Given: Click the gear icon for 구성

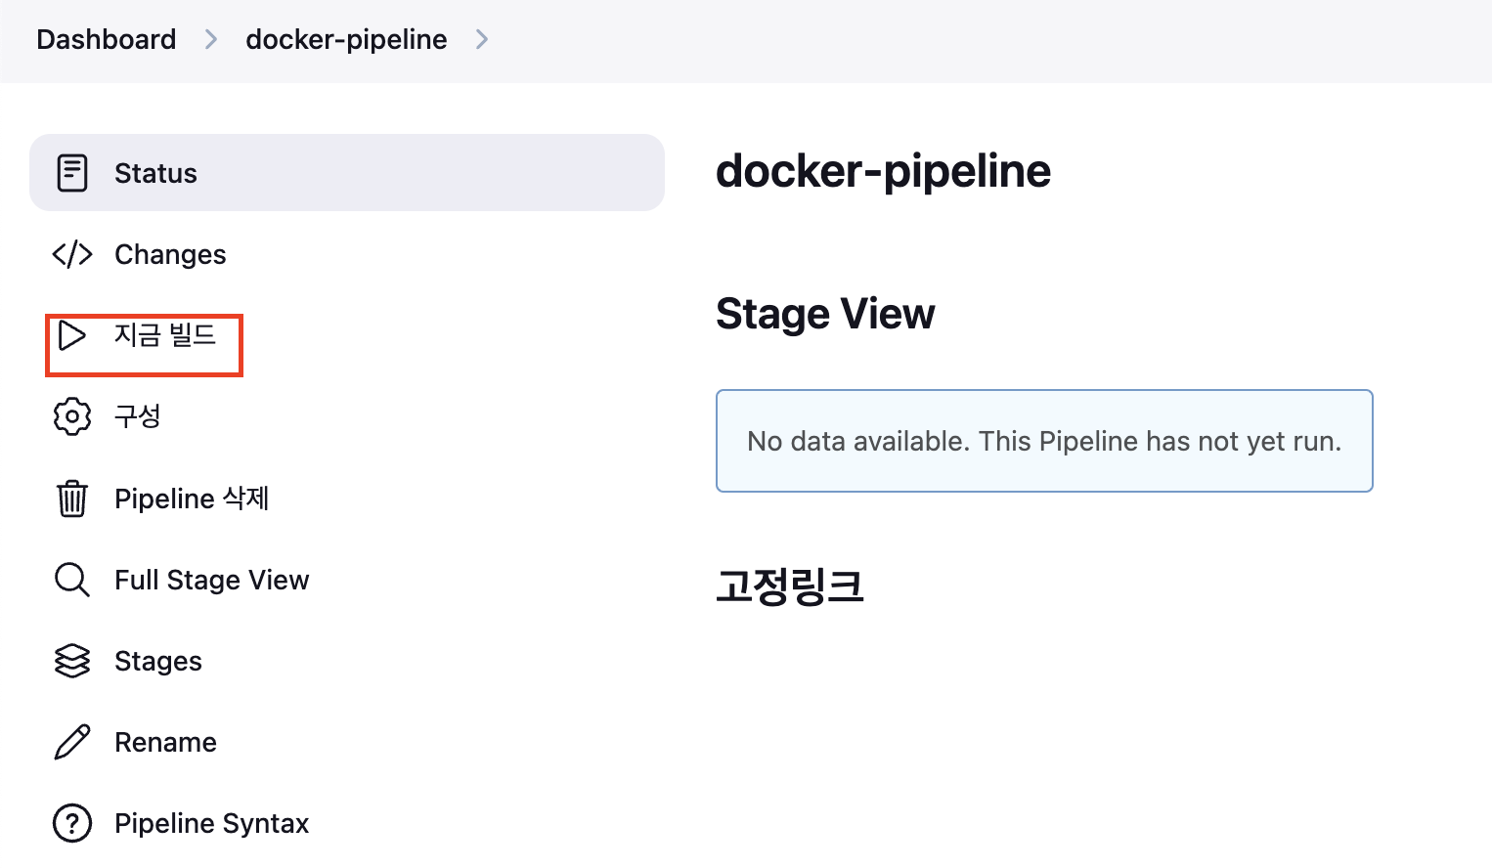Looking at the screenshot, I should 72,416.
